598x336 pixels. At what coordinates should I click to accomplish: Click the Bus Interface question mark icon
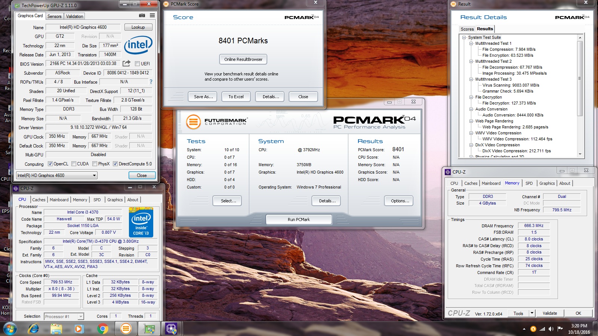pos(151,82)
